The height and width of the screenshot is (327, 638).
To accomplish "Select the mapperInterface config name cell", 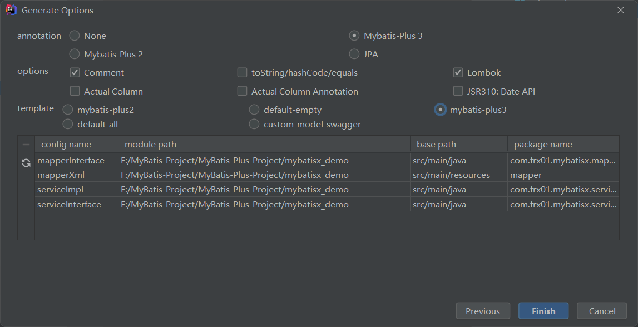I will (77, 161).
